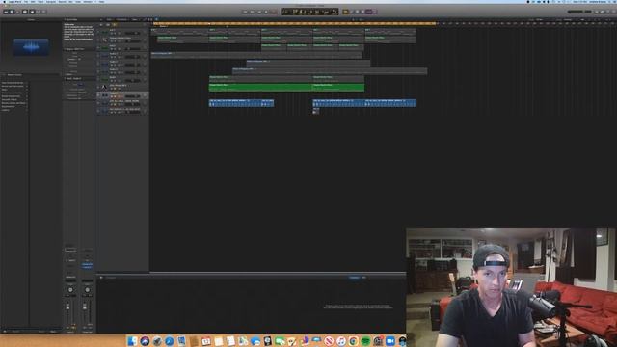Open the Track menu

pyautogui.click(x=40, y=2)
